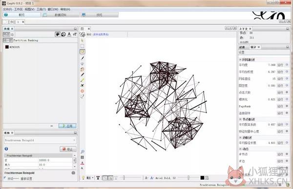Open the 工具(T) menu
The image size is (293, 189).
(x=41, y=9)
